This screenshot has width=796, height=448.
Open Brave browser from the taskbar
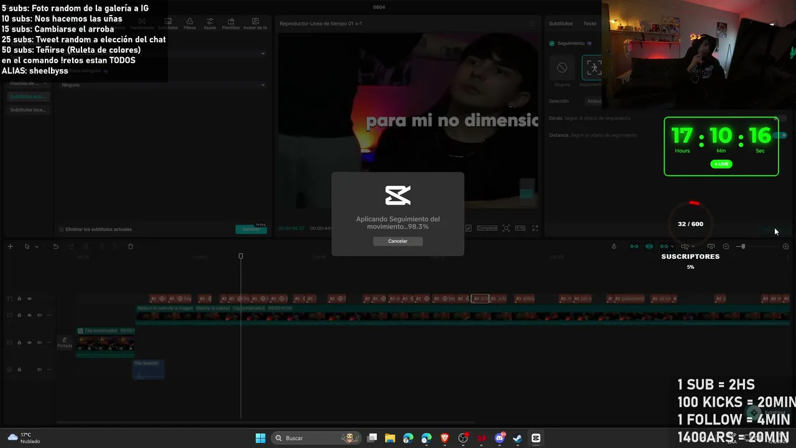445,438
